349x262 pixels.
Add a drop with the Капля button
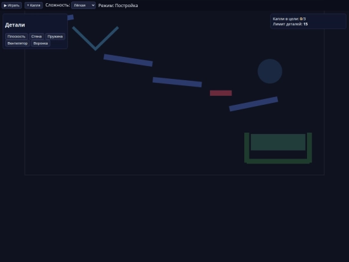(34, 5)
